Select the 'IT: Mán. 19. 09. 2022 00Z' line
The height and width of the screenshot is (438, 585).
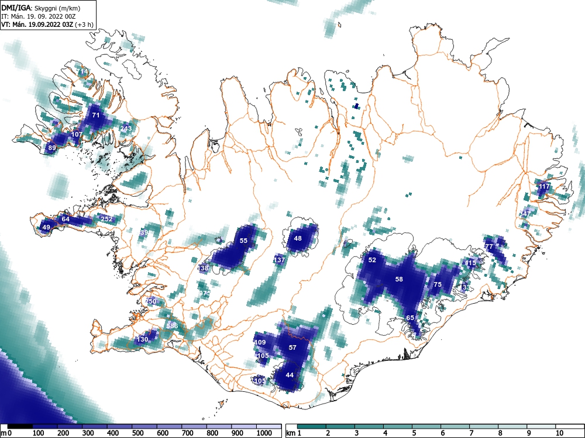click(x=39, y=16)
